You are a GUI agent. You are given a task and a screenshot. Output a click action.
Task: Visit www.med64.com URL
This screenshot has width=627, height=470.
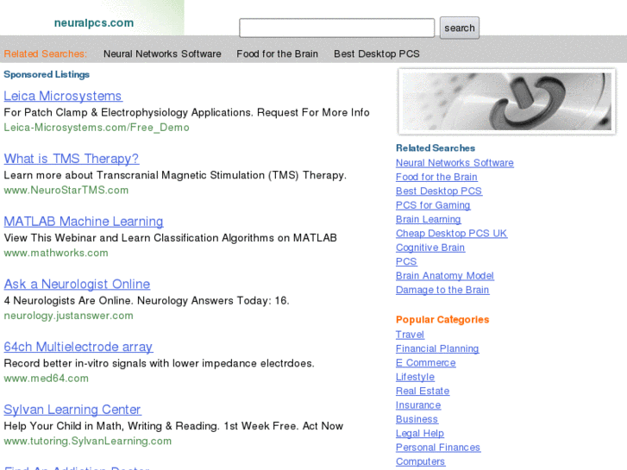pos(46,379)
